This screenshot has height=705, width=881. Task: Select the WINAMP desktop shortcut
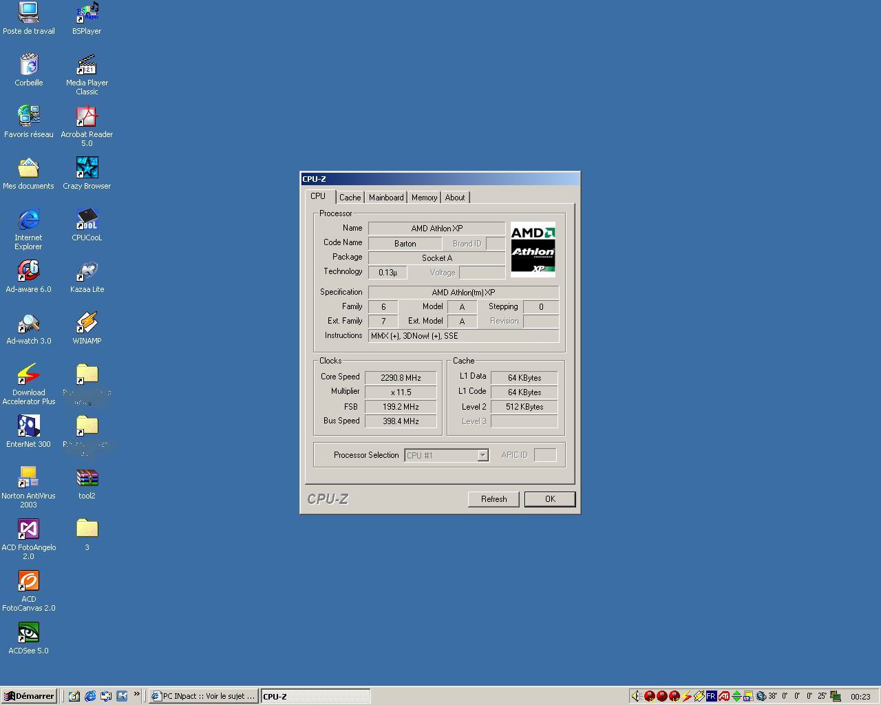tap(87, 328)
